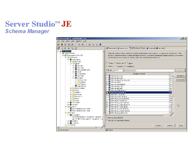Viewport: 192px width, 144px height.
Task: Open the View menu
Action: (73, 41)
